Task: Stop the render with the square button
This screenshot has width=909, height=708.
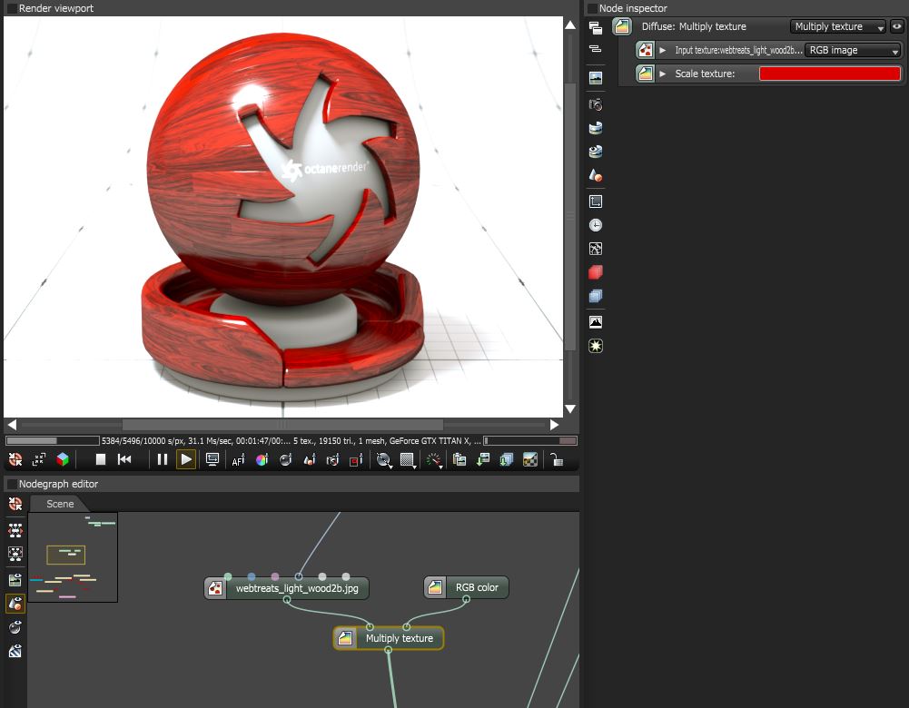Action: [102, 460]
